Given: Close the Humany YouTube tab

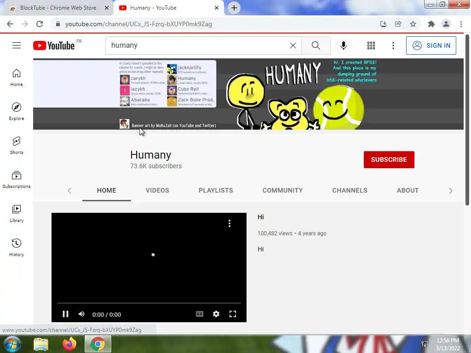Looking at the screenshot, I should (217, 8).
